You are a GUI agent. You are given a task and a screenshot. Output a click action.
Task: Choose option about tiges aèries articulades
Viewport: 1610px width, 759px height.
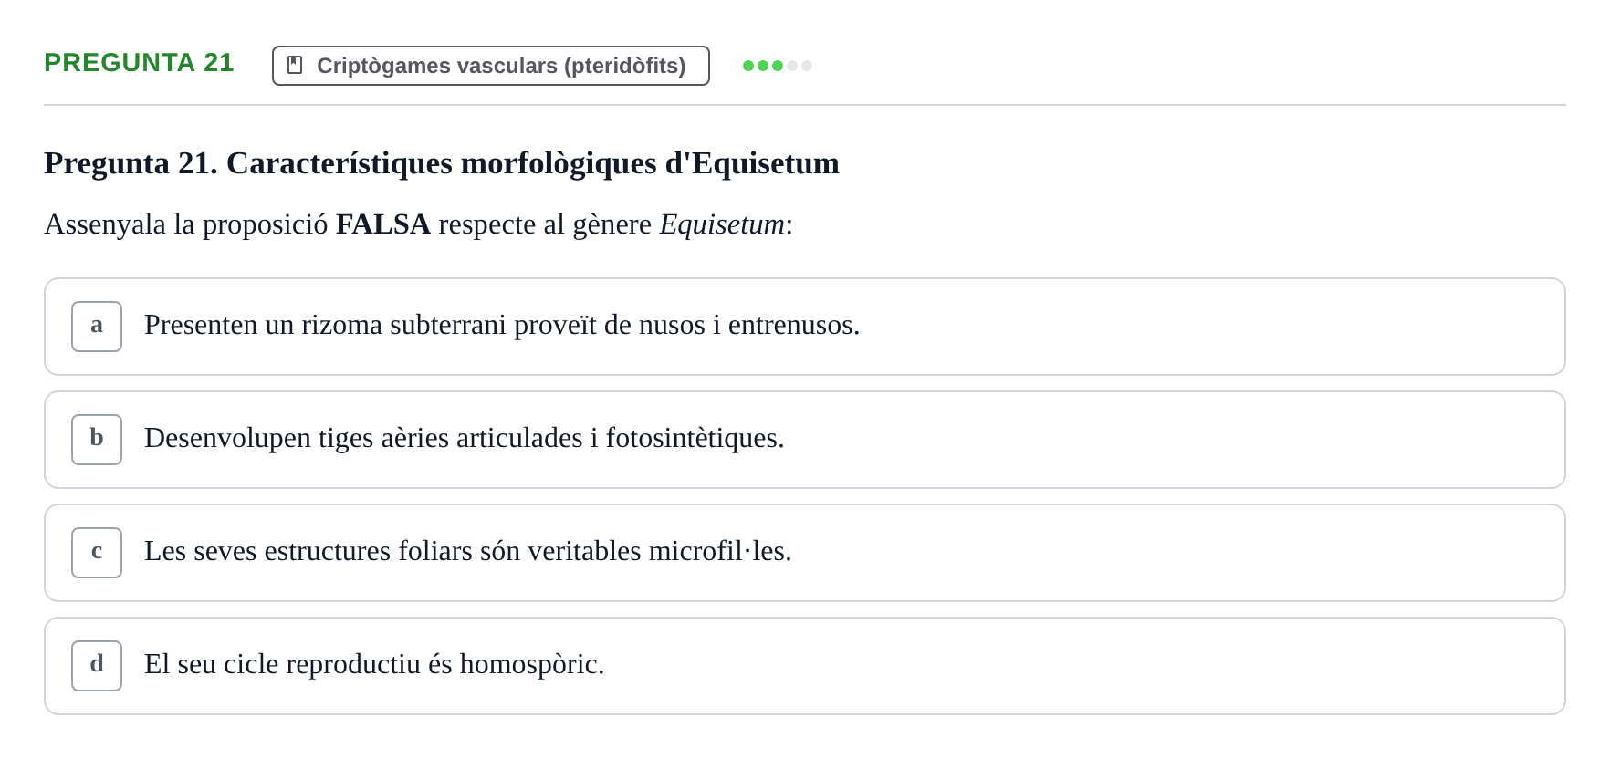pyautogui.click(x=805, y=440)
